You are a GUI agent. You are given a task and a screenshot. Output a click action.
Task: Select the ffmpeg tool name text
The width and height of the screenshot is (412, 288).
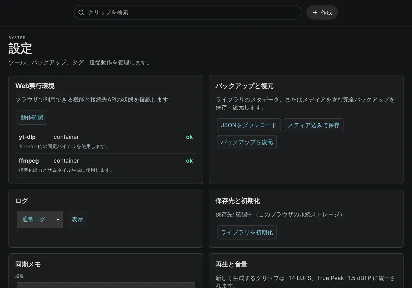(x=29, y=161)
